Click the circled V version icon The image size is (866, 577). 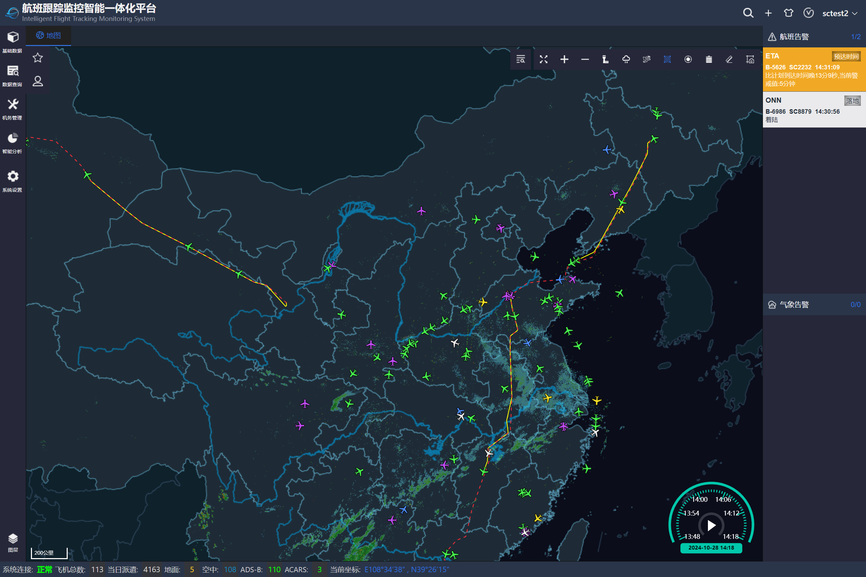(808, 13)
